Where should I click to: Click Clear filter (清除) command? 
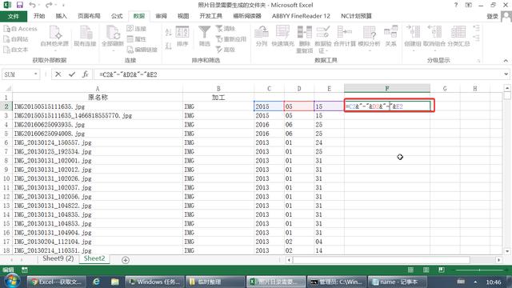pyautogui.click(x=226, y=29)
